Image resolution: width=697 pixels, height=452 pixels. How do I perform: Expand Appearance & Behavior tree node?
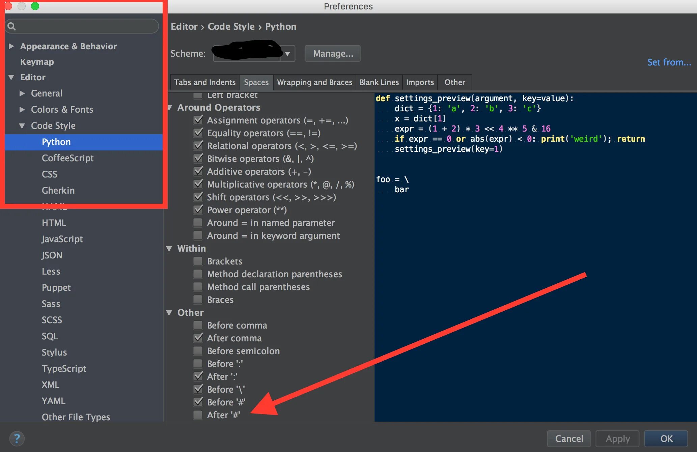11,46
